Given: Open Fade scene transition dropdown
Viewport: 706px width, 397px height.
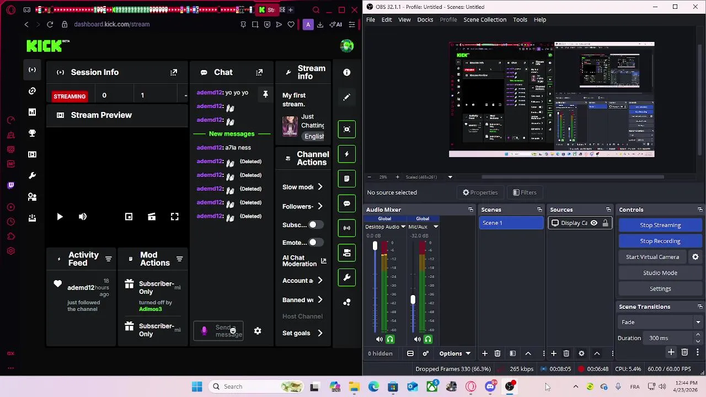Looking at the screenshot, I should (x=660, y=322).
